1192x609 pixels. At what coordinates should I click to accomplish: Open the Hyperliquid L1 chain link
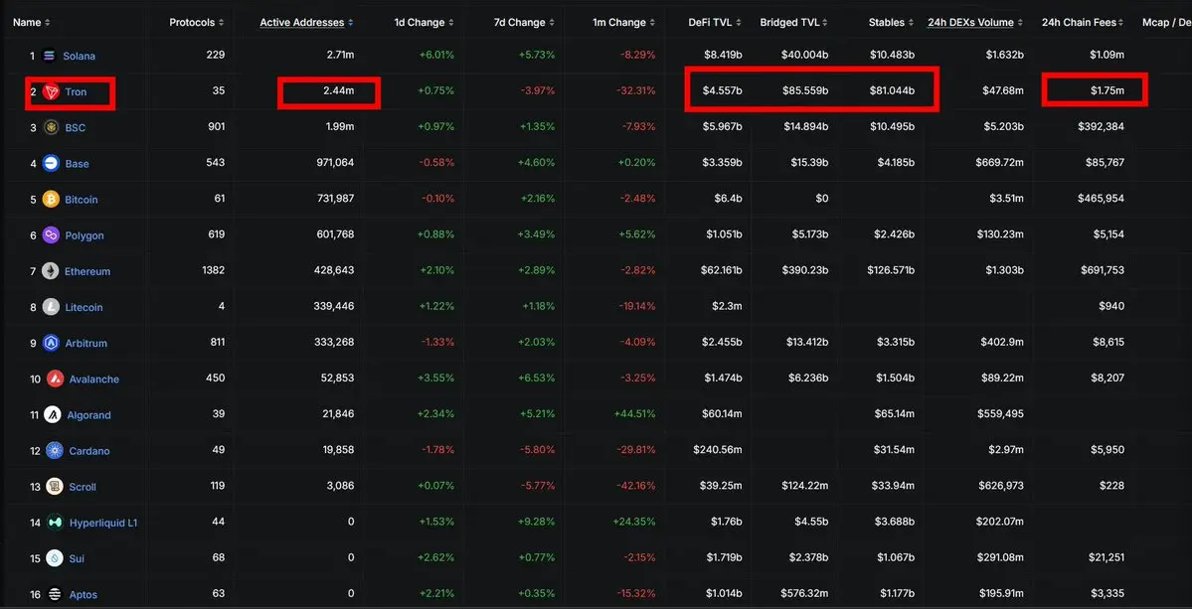pyautogui.click(x=103, y=524)
